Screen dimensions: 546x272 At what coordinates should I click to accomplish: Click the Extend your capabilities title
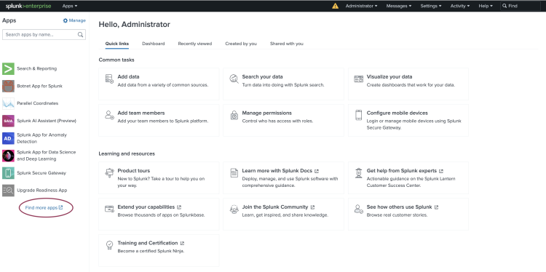click(146, 207)
